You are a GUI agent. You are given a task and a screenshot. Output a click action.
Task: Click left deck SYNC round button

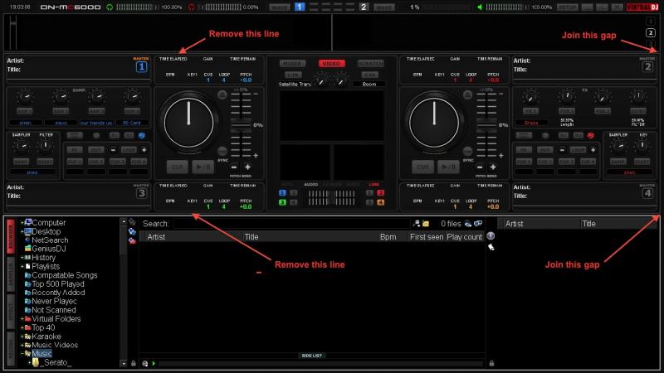click(222, 152)
